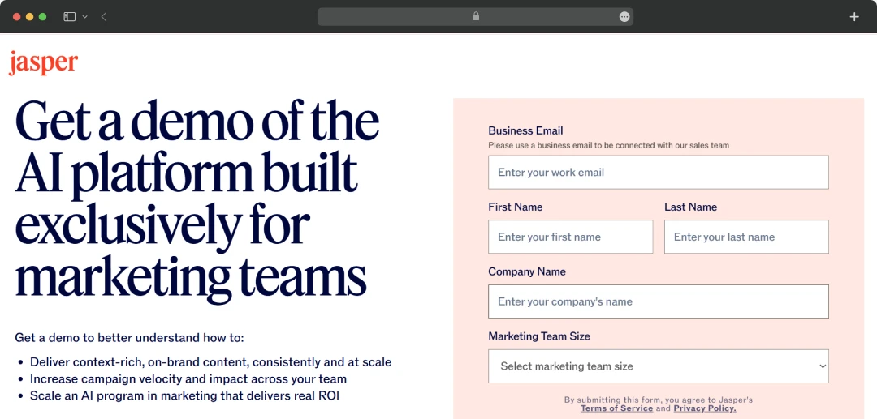Click the 'Marketing Team Size' label
Screen dimensions: 877x419
pos(539,336)
